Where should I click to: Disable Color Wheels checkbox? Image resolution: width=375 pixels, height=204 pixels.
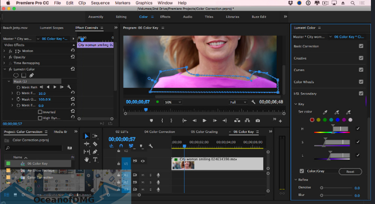click(361, 82)
